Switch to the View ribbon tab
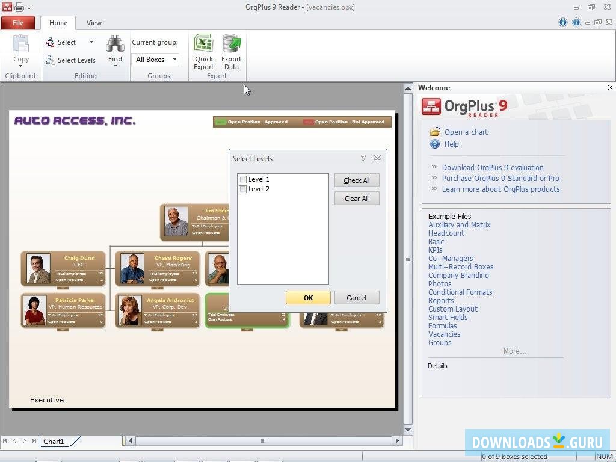The height and width of the screenshot is (462, 616). coord(94,22)
